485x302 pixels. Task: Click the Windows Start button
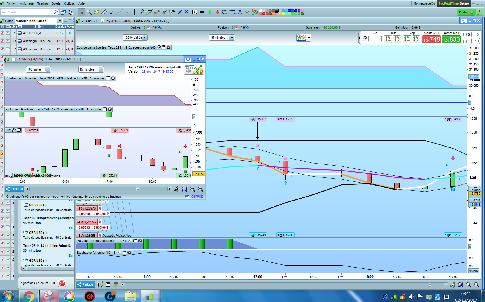click(x=8, y=296)
